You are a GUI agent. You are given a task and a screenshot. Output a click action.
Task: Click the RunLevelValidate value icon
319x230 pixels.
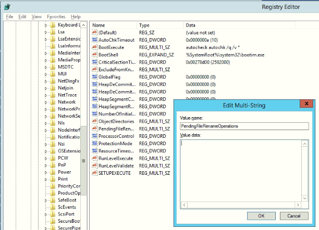[94, 165]
